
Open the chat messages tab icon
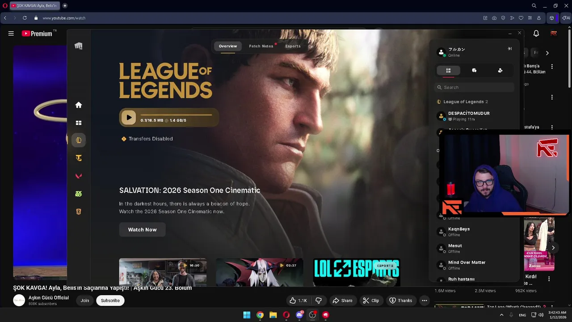click(474, 70)
